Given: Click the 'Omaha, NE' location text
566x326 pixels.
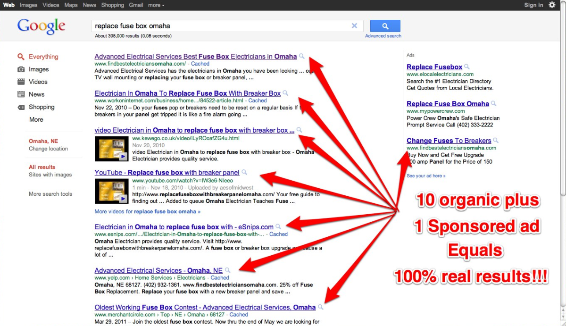Looking at the screenshot, I should click(43, 142).
